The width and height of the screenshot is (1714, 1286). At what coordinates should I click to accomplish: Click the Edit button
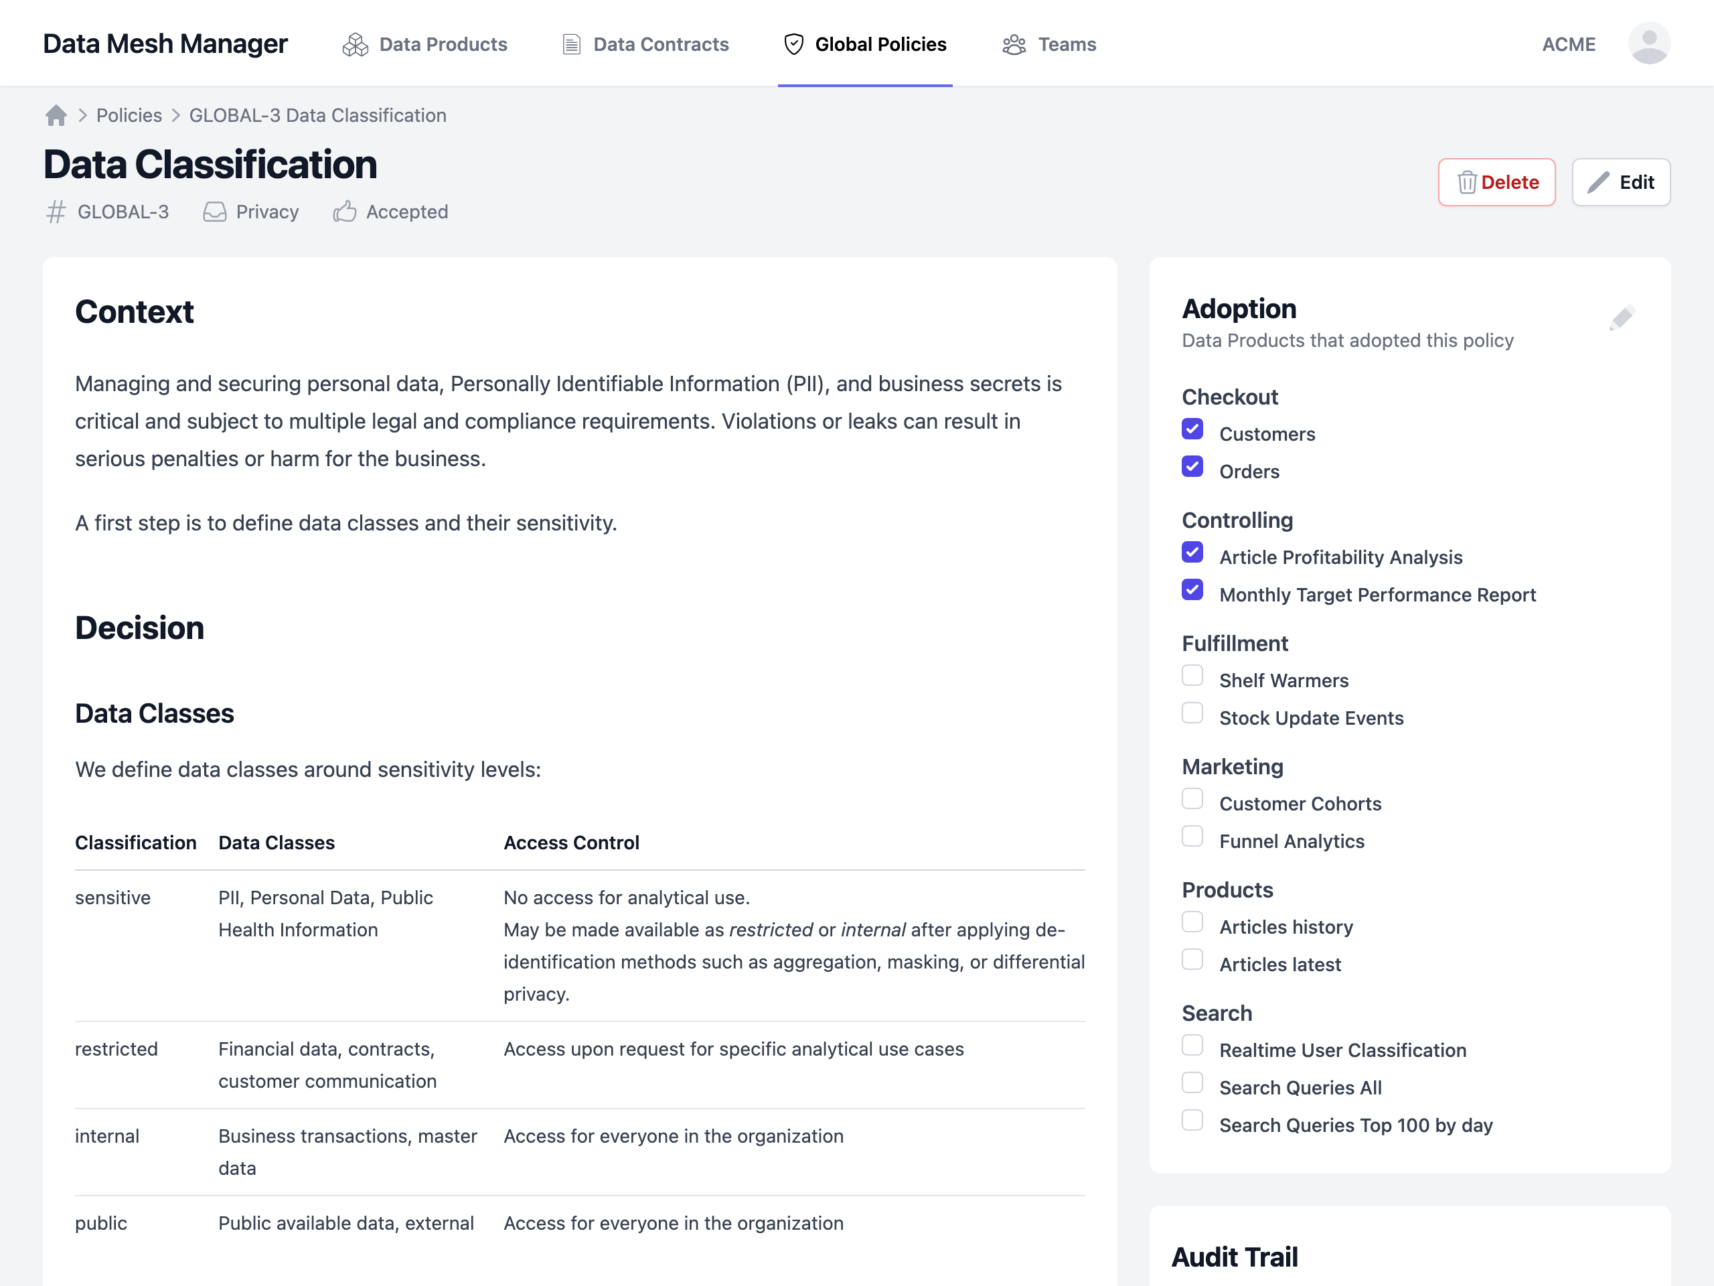1621,182
